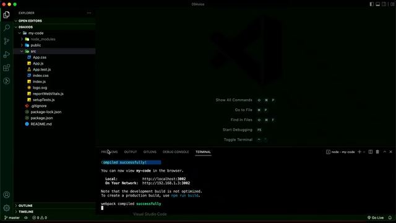Collapse the my-code folder
The height and width of the screenshot is (223, 396).
(x=54, y=33)
